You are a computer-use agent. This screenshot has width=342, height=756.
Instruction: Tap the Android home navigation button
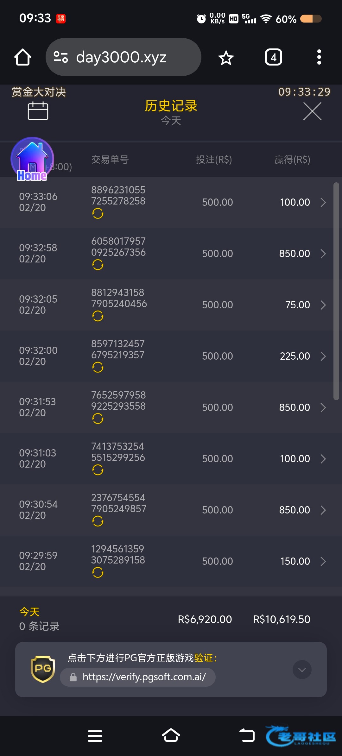[171, 736]
